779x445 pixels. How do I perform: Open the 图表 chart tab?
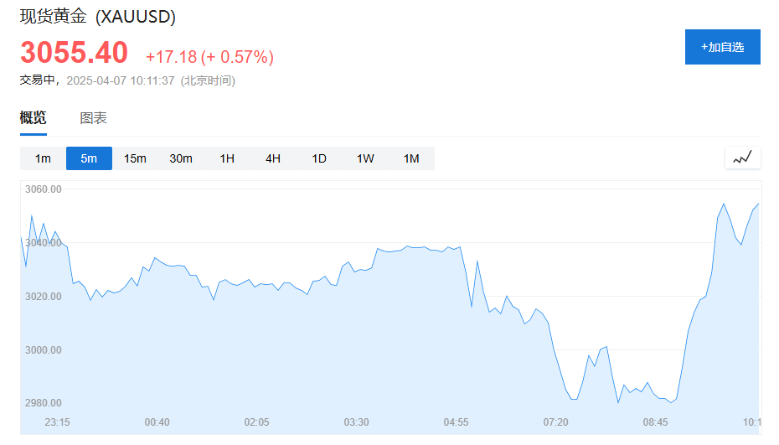(94, 118)
